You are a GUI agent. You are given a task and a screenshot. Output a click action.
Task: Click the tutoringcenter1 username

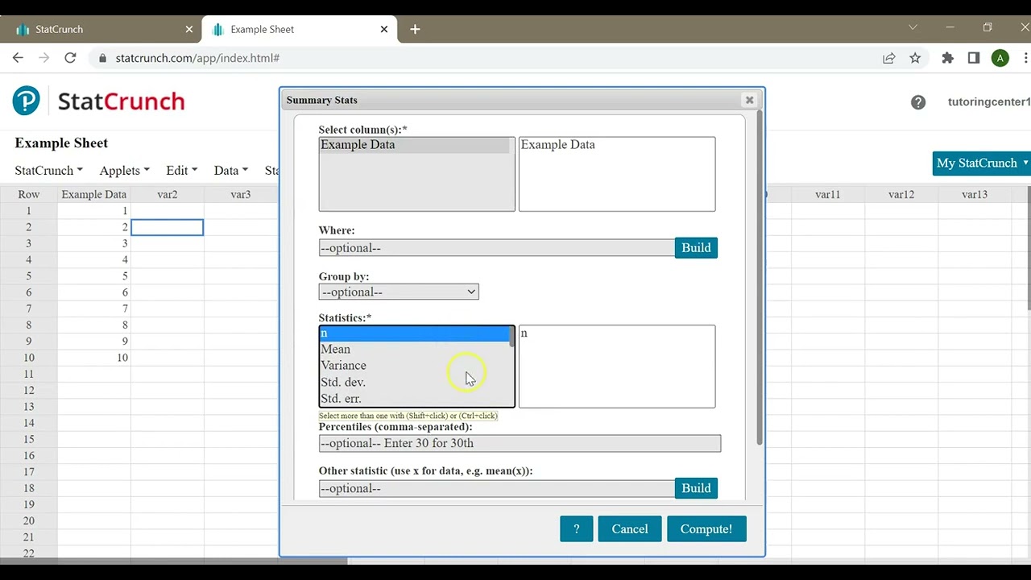click(x=989, y=102)
